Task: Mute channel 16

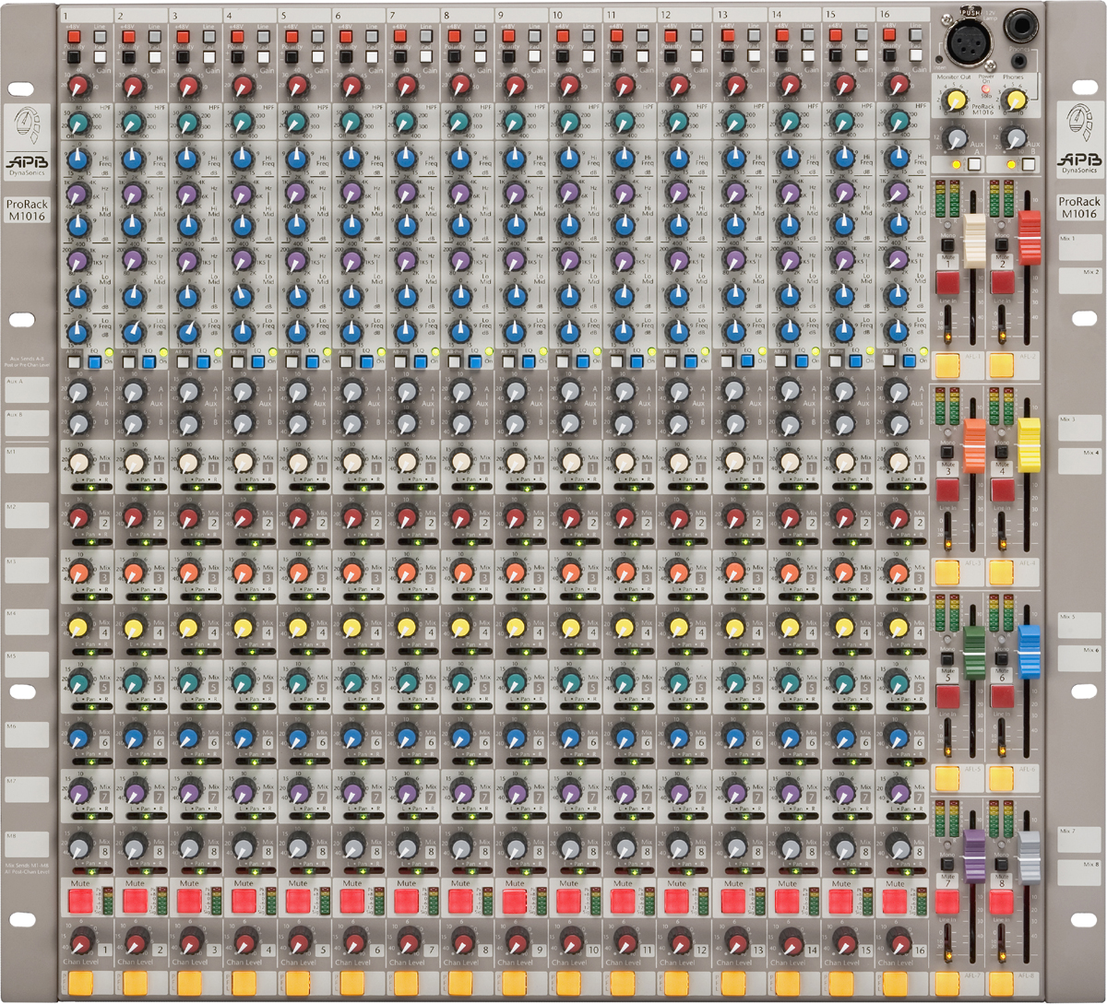Action: tap(897, 900)
